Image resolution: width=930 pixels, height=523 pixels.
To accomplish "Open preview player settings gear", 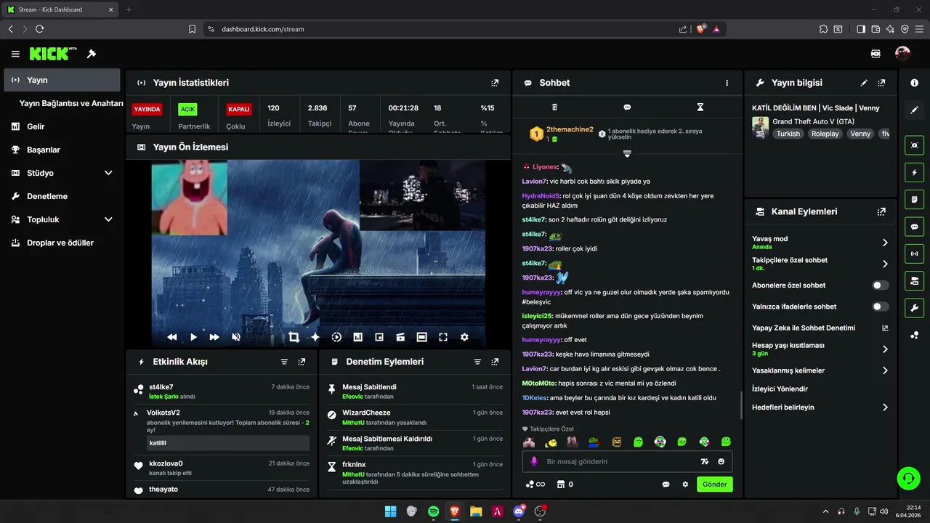I will tap(464, 337).
